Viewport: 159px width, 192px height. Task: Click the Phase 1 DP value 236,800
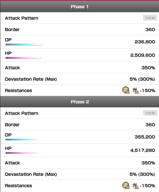tap(145, 42)
